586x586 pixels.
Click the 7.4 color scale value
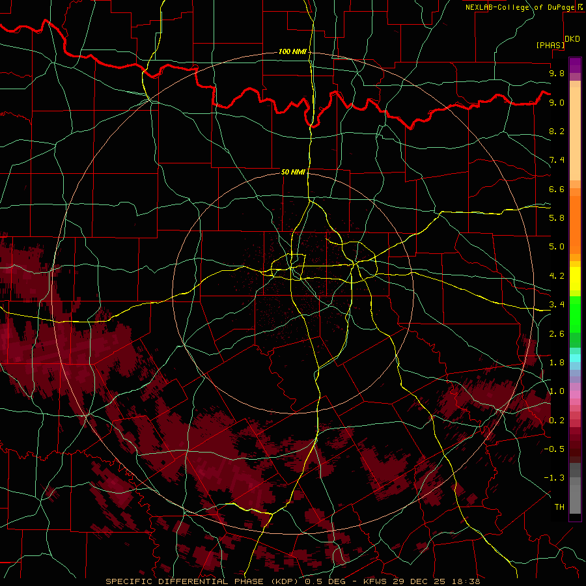coord(557,160)
